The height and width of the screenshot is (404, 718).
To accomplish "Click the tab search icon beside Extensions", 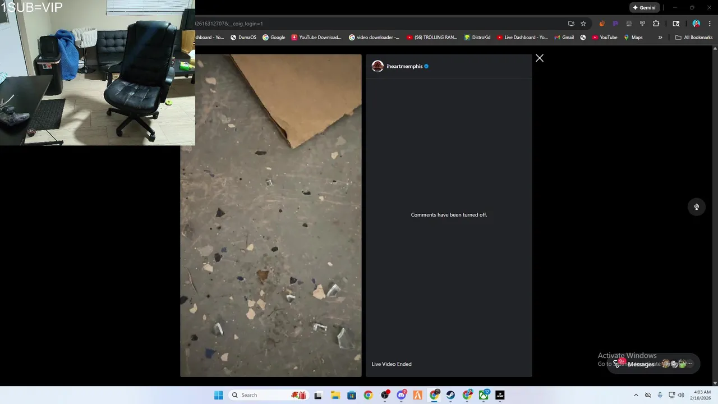I will (676, 24).
